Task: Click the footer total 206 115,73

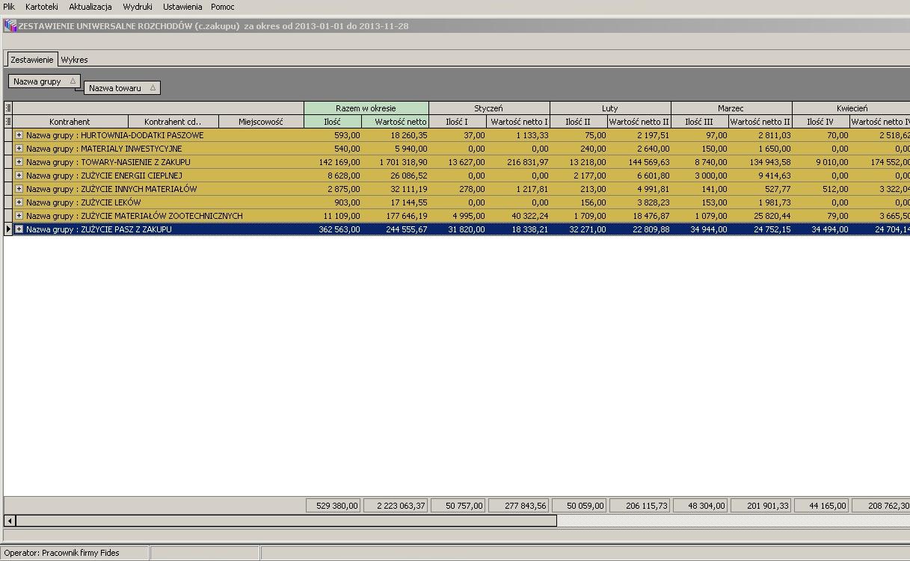Action: [x=640, y=506]
